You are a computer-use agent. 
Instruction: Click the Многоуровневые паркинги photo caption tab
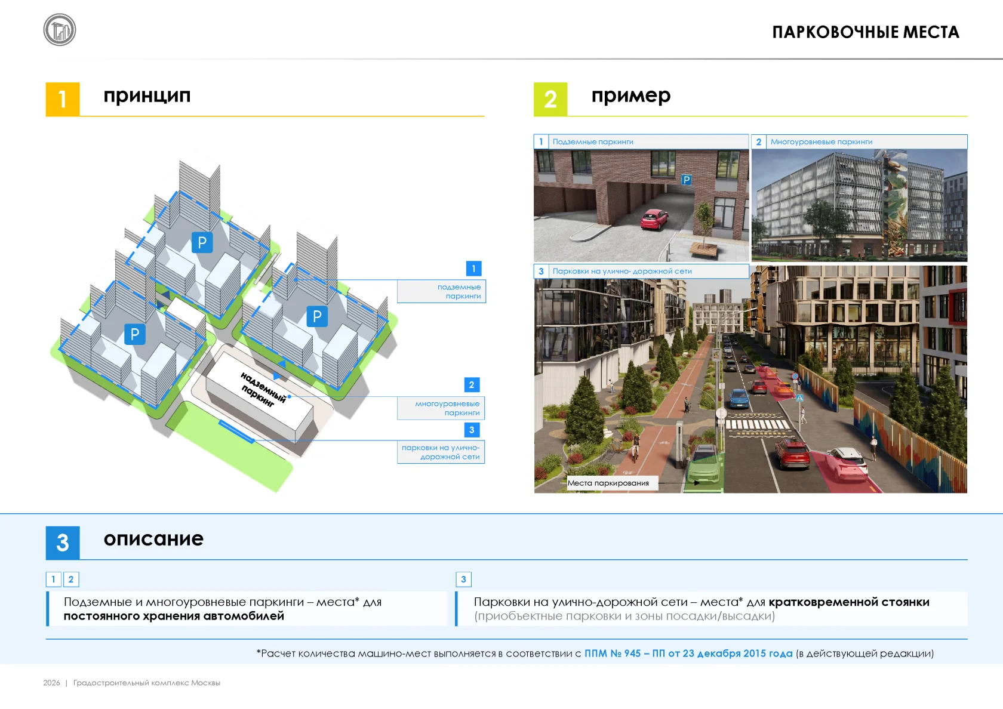(859, 141)
